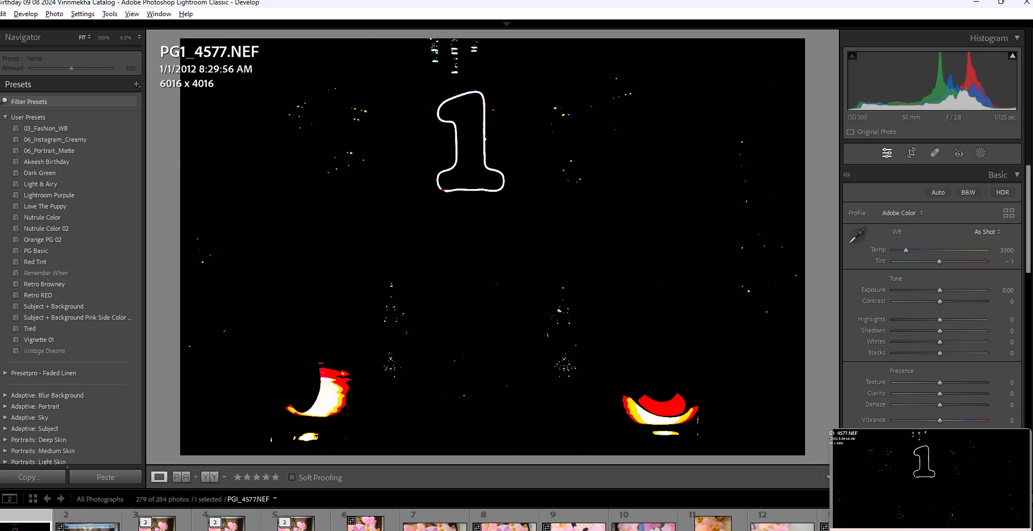Click the badge icon on thumbnail 2

(x=60, y=527)
